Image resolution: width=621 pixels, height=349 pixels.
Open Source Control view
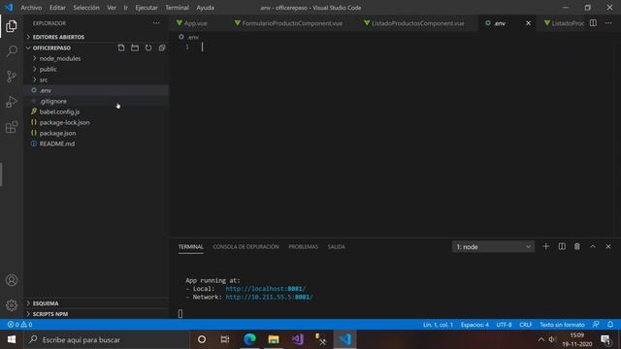(12, 77)
